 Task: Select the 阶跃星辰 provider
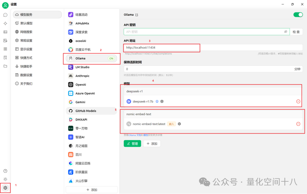[x=91, y=172]
